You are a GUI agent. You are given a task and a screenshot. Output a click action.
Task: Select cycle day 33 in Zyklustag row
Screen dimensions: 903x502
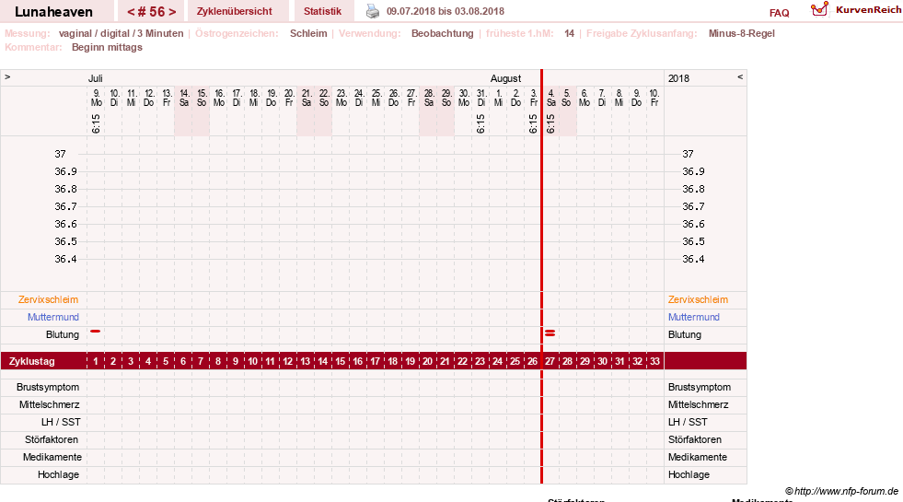click(654, 361)
